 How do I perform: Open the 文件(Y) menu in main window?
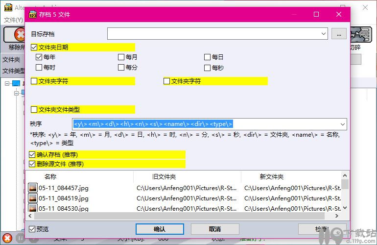pyautogui.click(x=14, y=20)
